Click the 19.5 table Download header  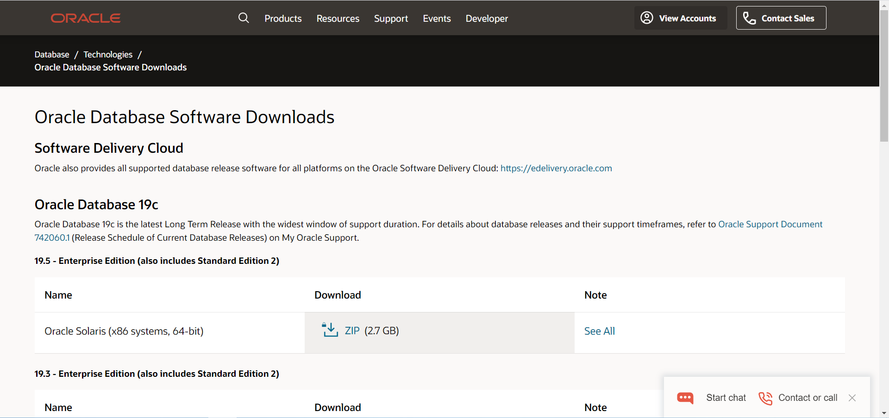338,295
